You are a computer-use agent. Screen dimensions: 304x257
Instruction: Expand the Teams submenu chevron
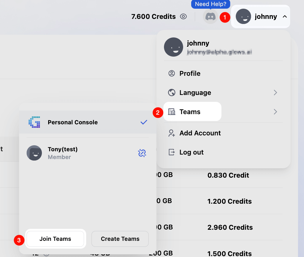click(x=275, y=112)
